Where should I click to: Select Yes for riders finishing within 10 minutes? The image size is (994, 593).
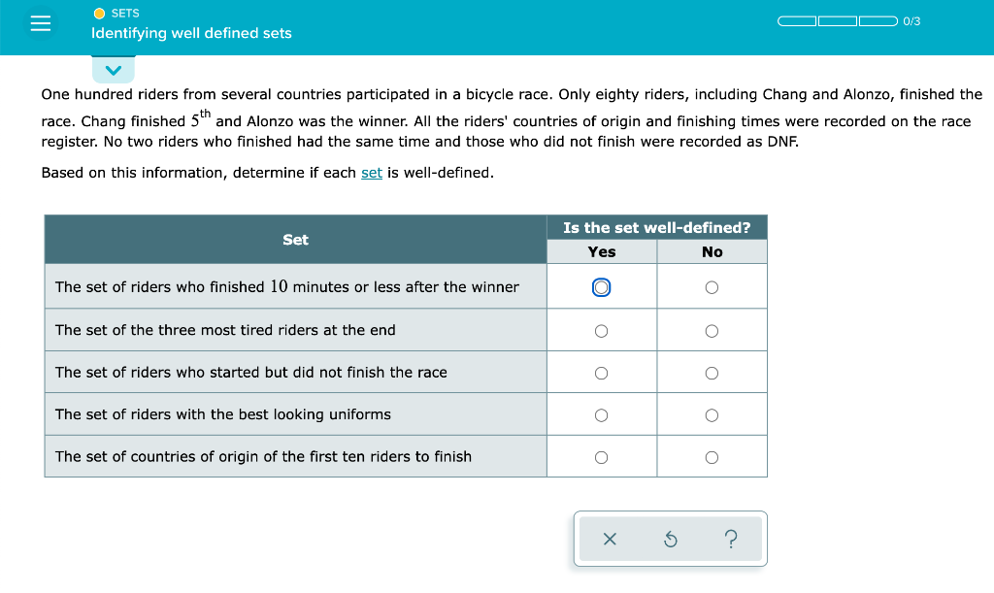point(602,286)
